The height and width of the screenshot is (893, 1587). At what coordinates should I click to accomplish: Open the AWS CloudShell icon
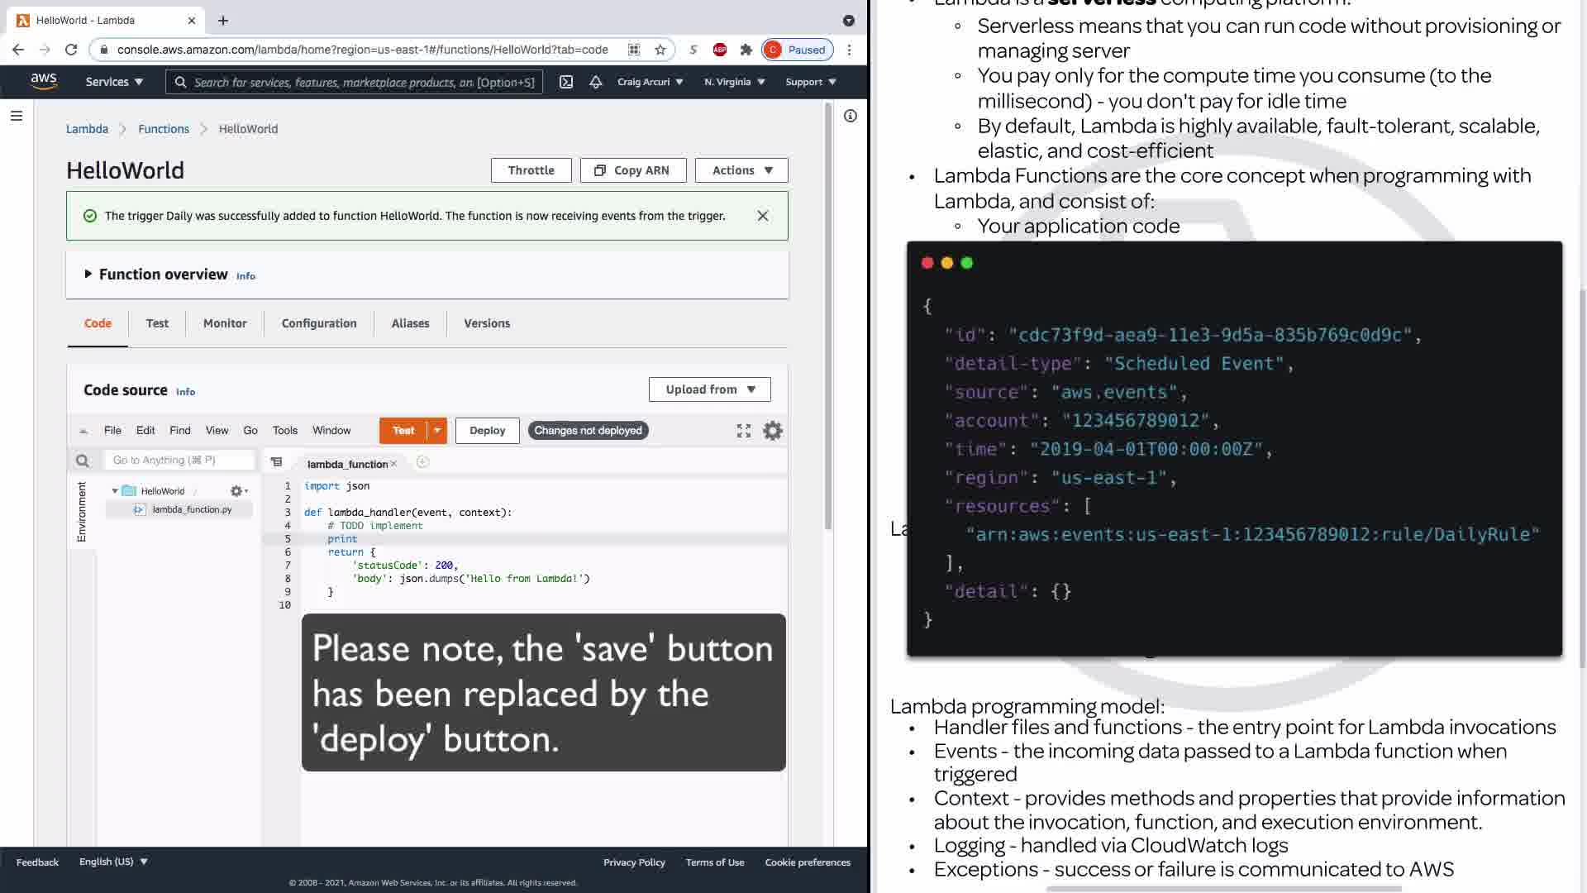pyautogui.click(x=566, y=82)
